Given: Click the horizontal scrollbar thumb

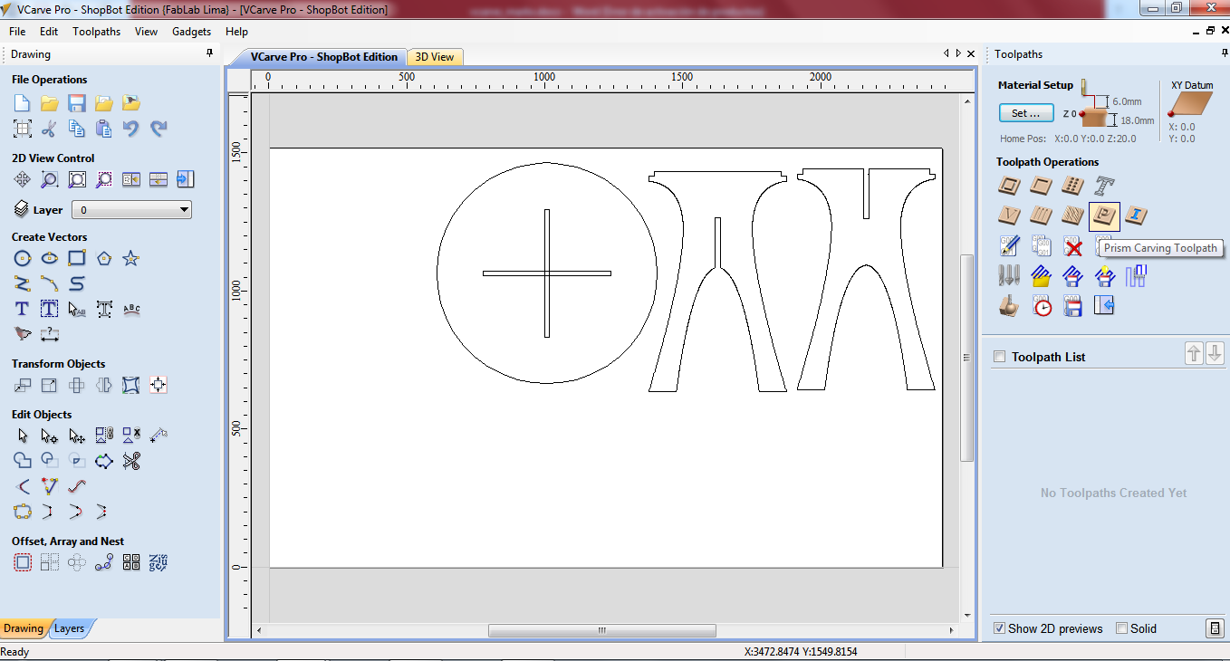Looking at the screenshot, I should pos(601,630).
